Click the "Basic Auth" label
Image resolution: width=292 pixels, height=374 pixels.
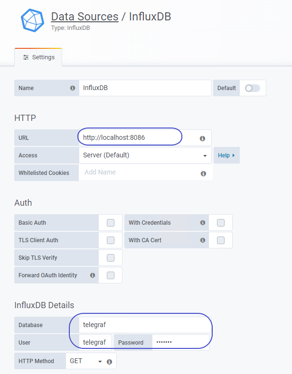[x=32, y=223]
